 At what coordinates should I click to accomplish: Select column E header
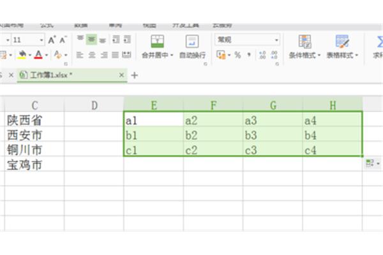coord(154,105)
